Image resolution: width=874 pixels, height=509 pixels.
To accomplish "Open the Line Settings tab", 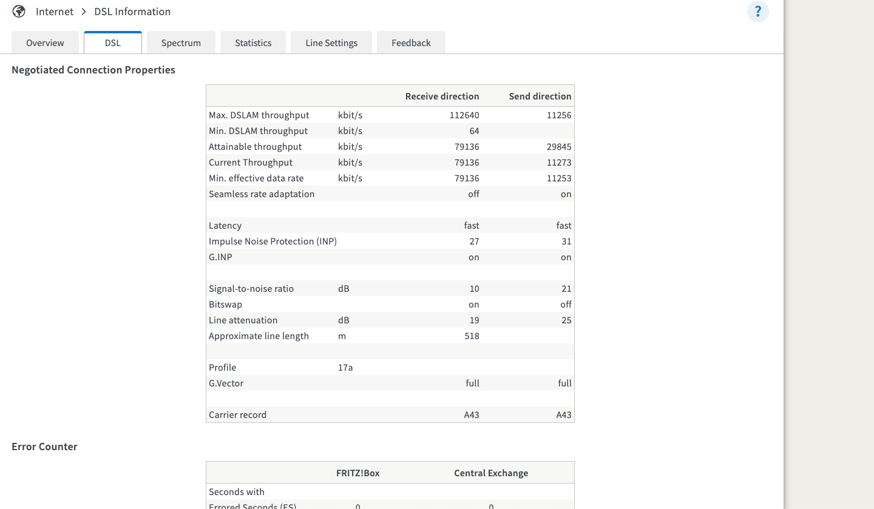I will [331, 43].
